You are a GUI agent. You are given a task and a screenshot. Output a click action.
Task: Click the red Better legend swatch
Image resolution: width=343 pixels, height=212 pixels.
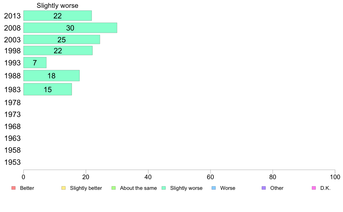pos(14,188)
